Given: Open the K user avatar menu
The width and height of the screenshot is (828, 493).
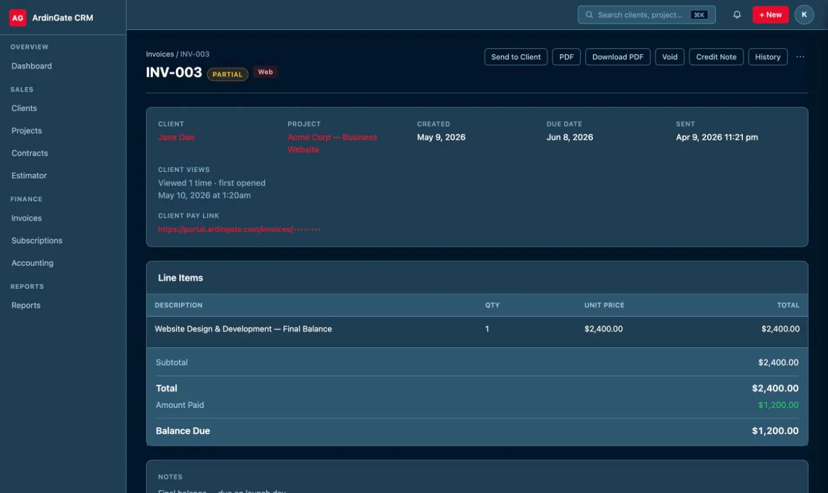Looking at the screenshot, I should (804, 15).
